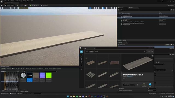175x98 pixels.
Task: Open viewport options hamburger menu
Action: (1, 8)
